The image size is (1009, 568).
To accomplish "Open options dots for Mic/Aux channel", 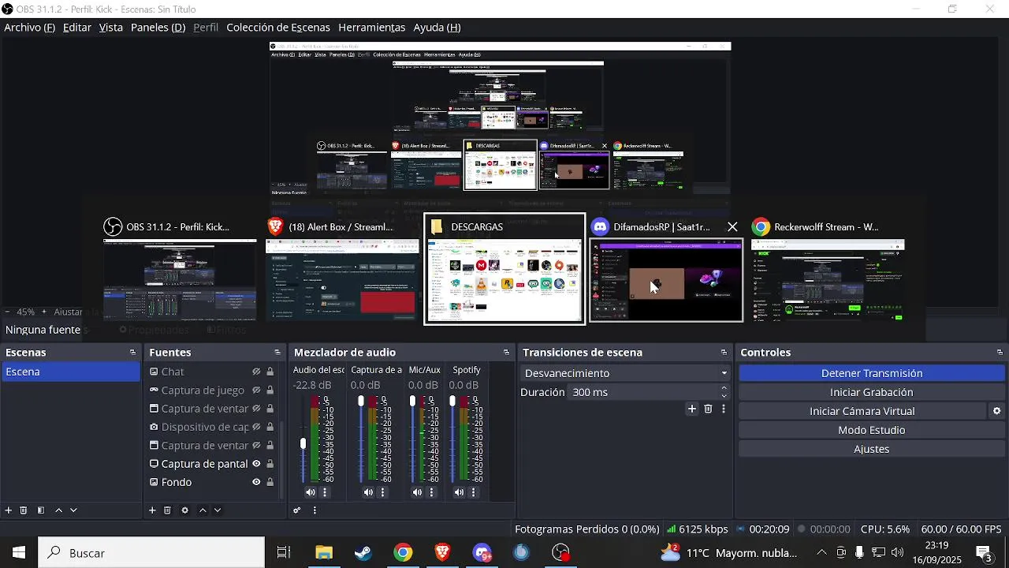I will click(431, 492).
